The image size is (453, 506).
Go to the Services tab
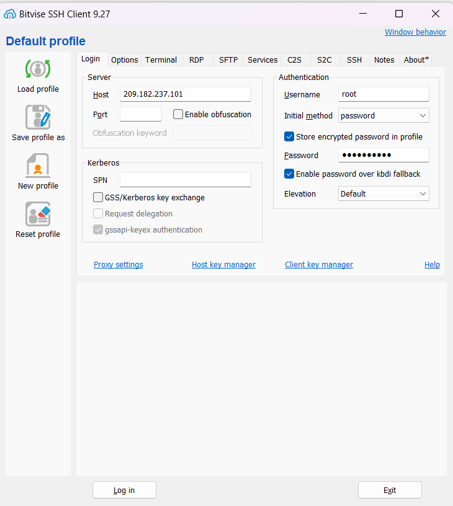(262, 60)
